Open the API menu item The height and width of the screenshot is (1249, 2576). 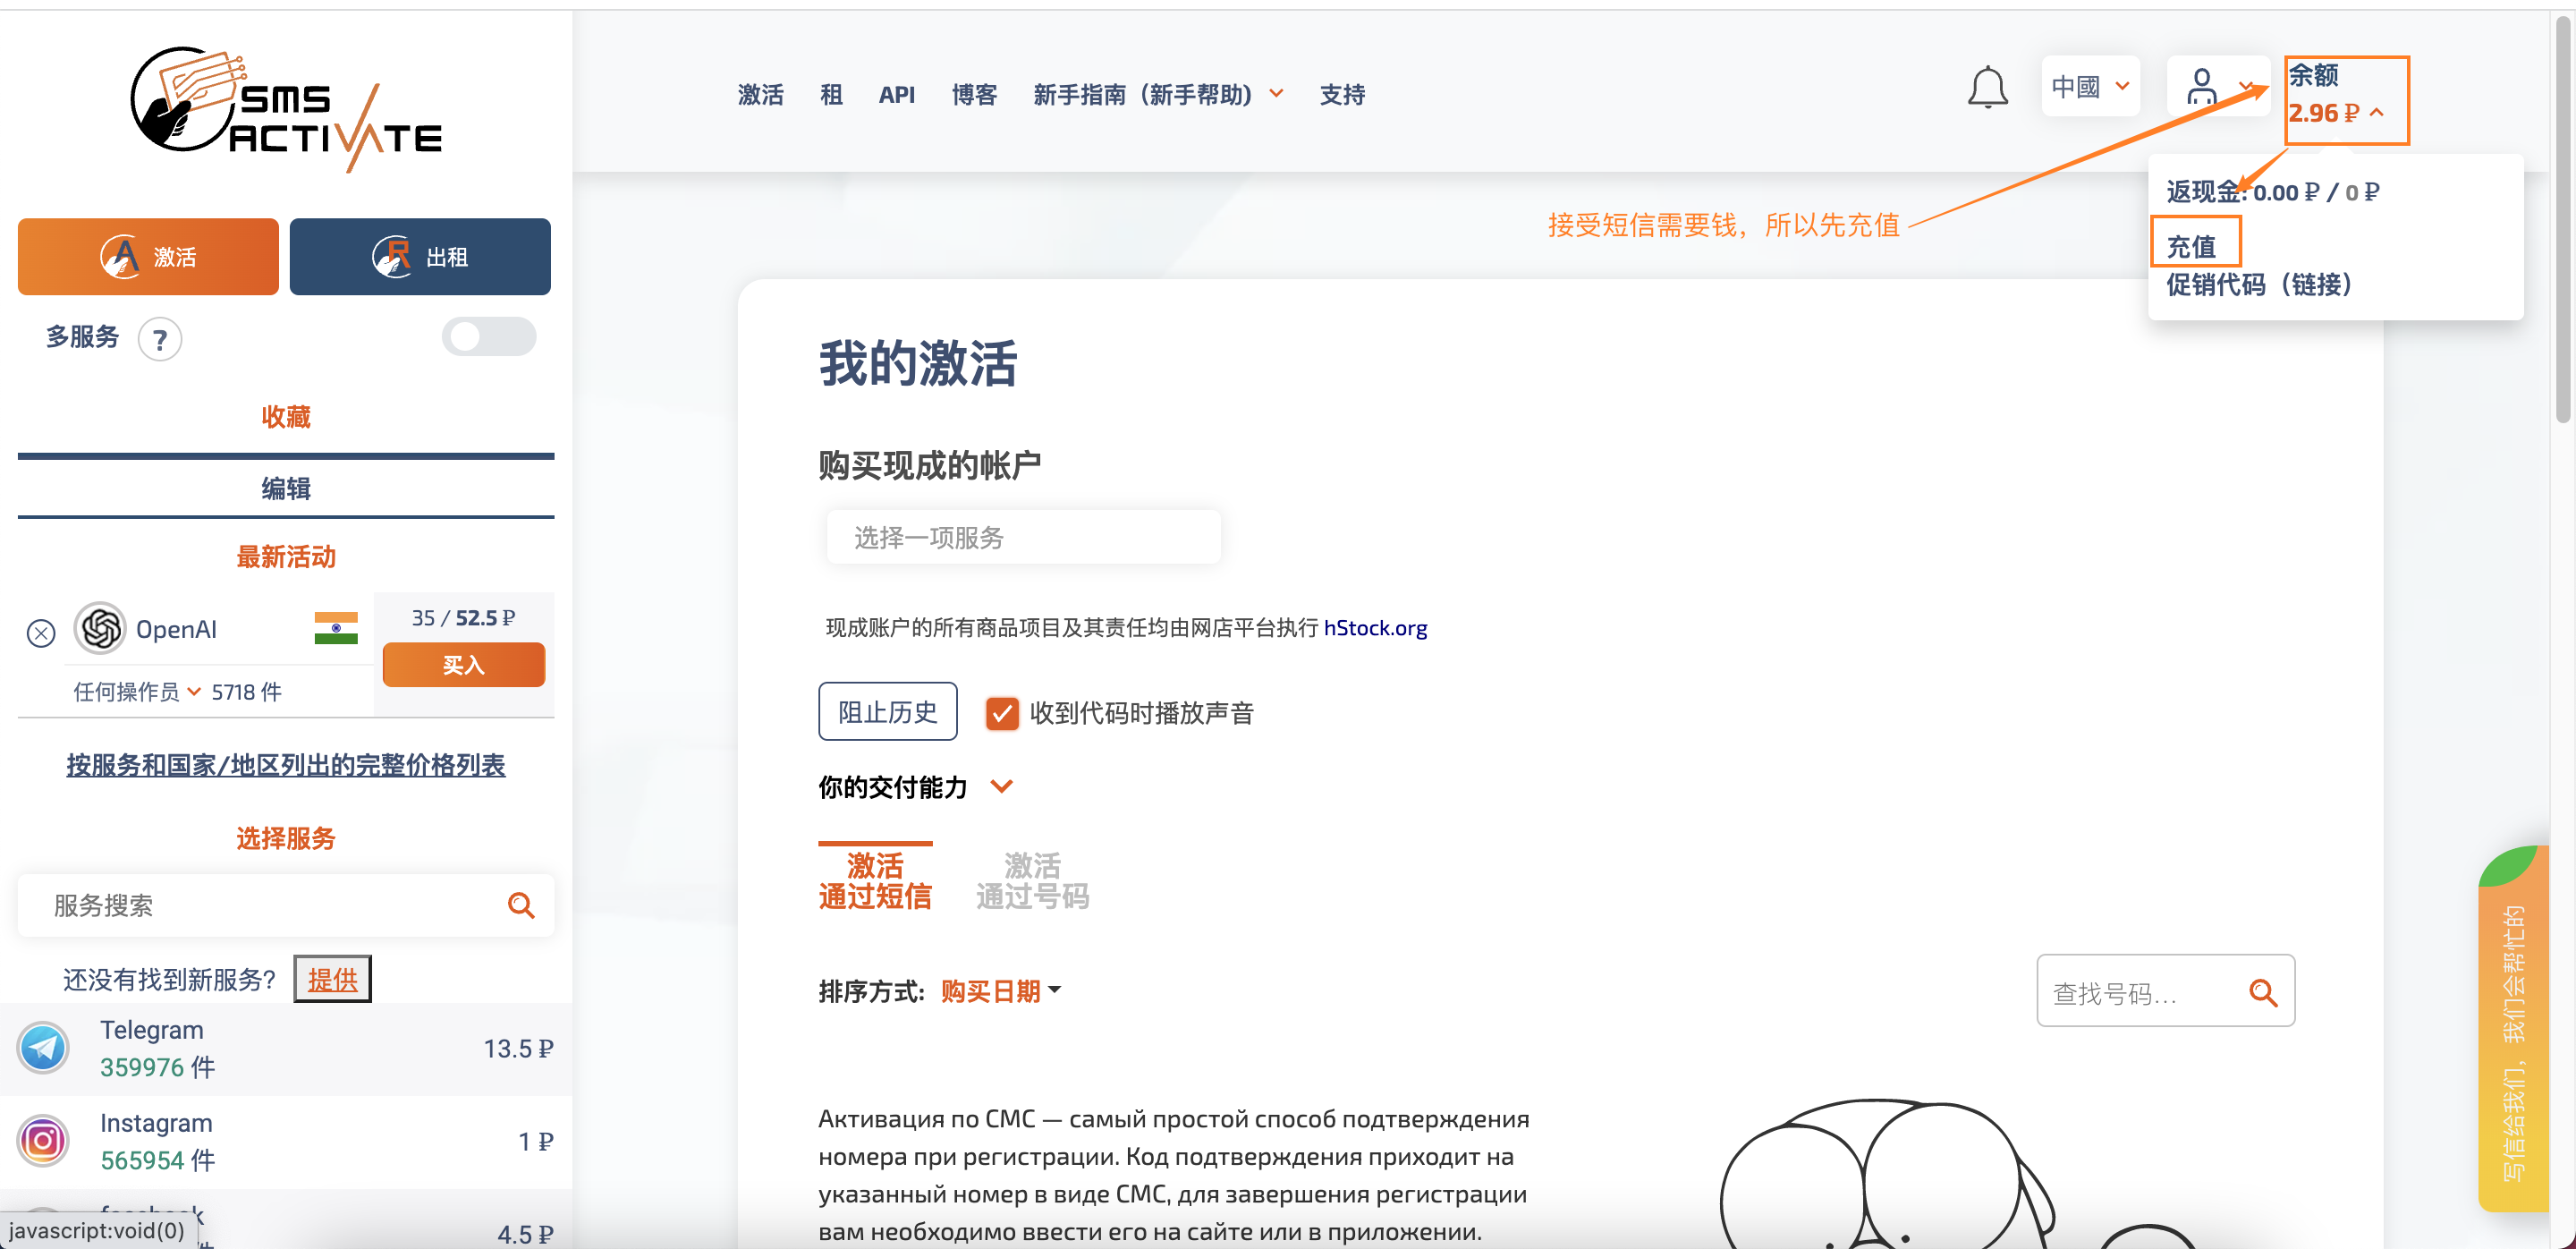[896, 94]
